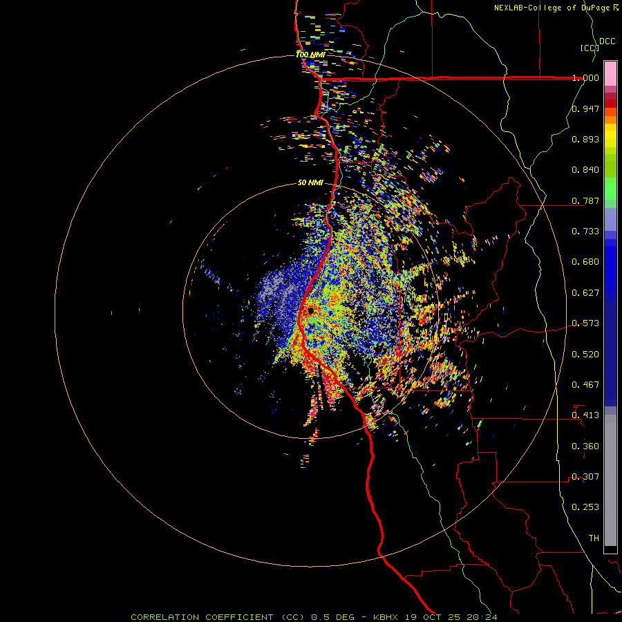Select the 0.680 scale label
The width and height of the screenshot is (622, 622).
[x=585, y=262]
